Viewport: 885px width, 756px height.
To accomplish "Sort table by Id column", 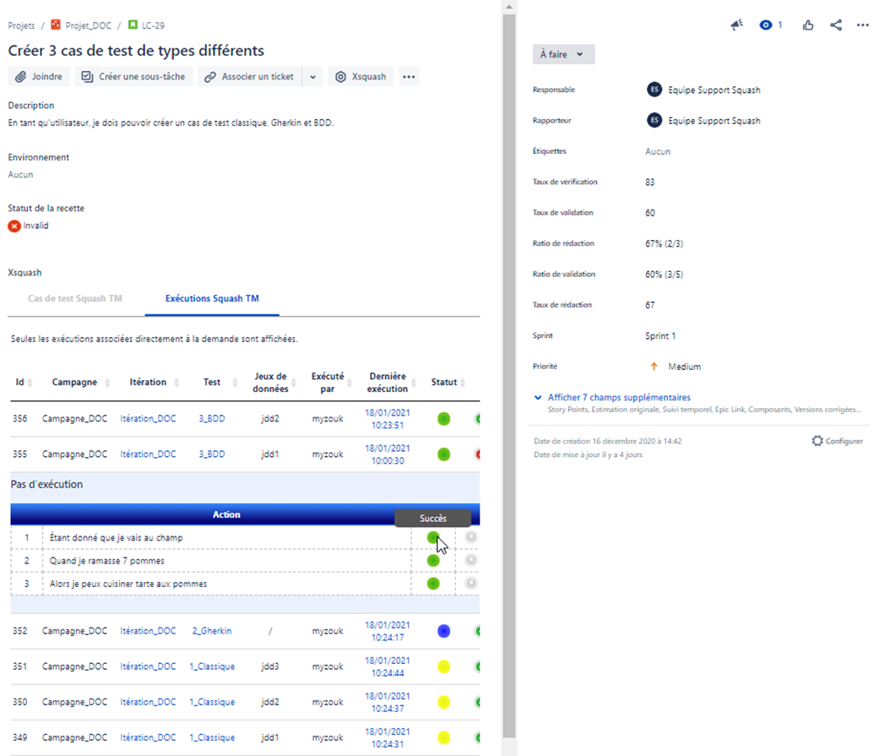I will click(x=30, y=383).
